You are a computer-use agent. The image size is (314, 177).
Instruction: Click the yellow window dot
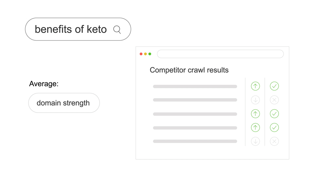145,54
